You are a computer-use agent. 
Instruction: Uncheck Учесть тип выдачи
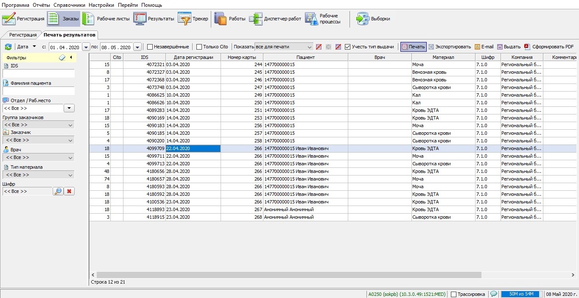(x=348, y=47)
